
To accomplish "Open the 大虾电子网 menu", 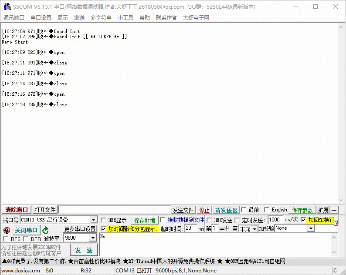I will (x=196, y=18).
